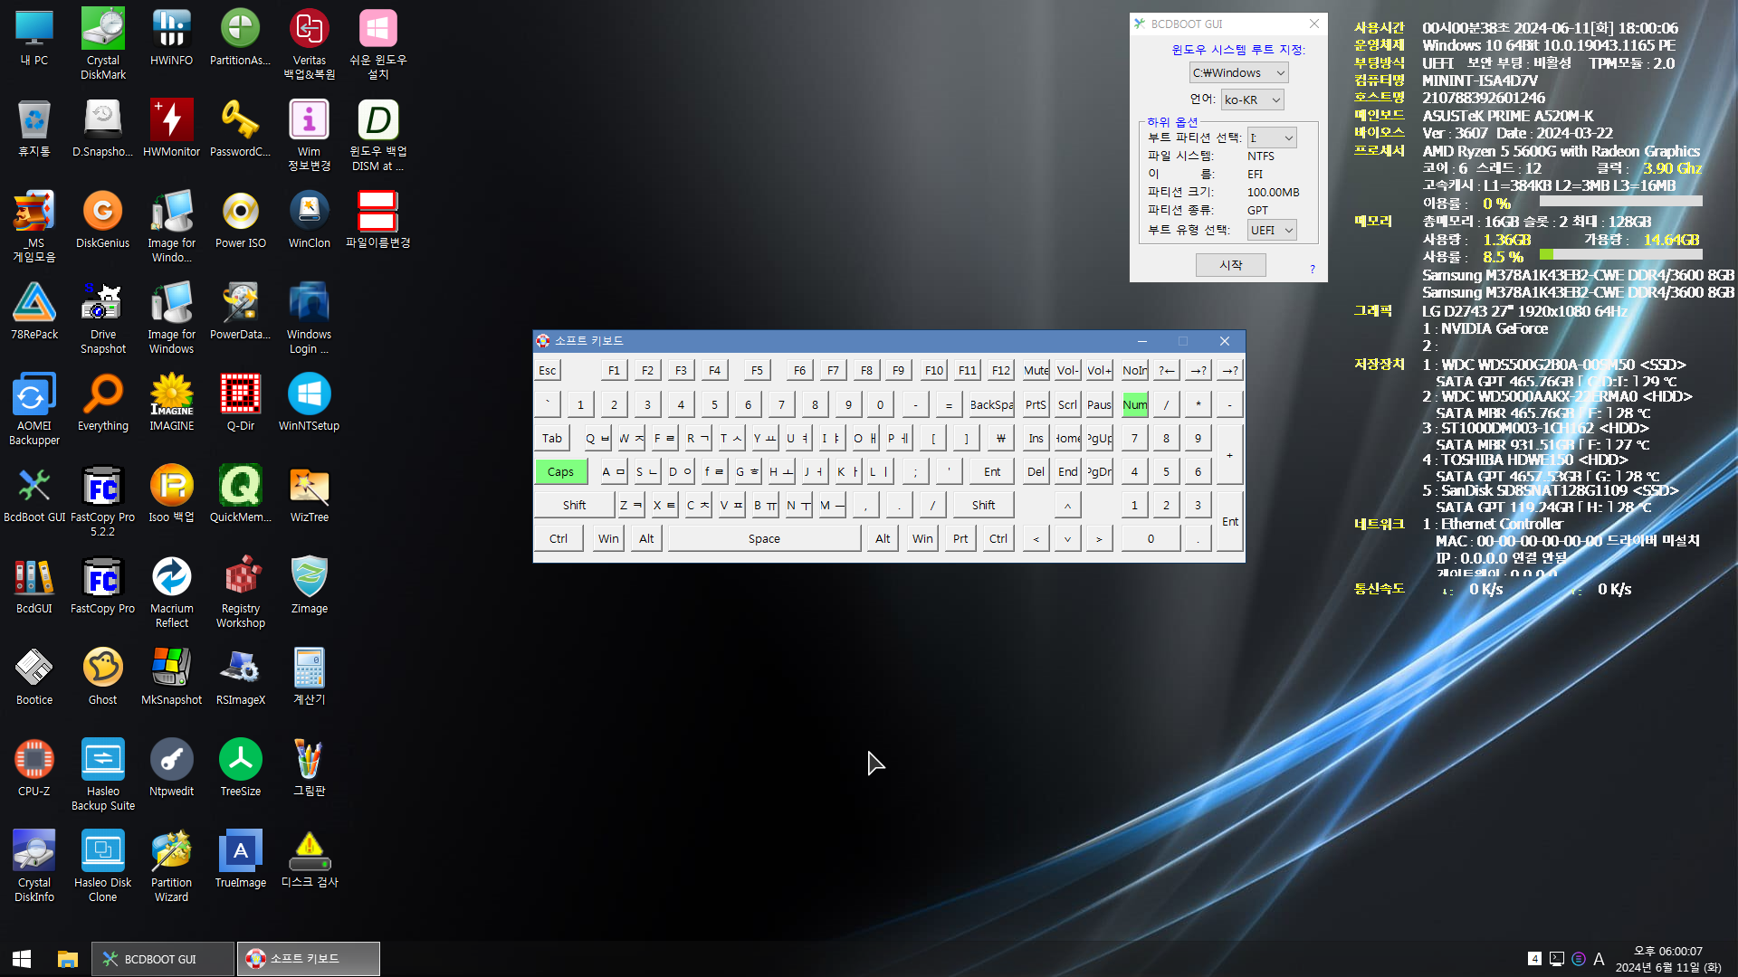Switch to 소프트 키보드 taskbar item
The width and height of the screenshot is (1738, 977).
[x=308, y=959]
